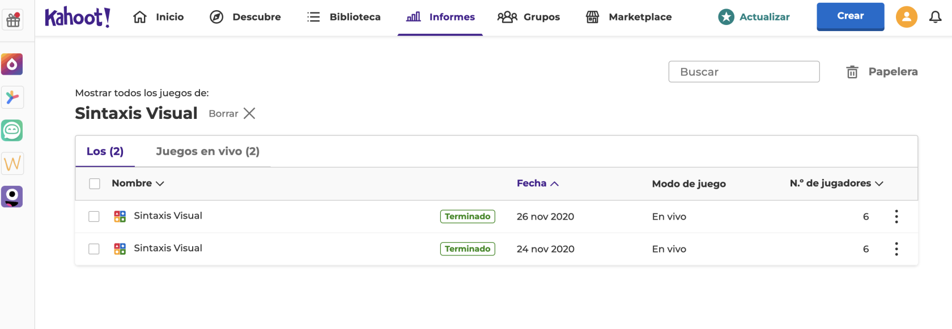Click Terminado badge in 24 nov row

467,249
